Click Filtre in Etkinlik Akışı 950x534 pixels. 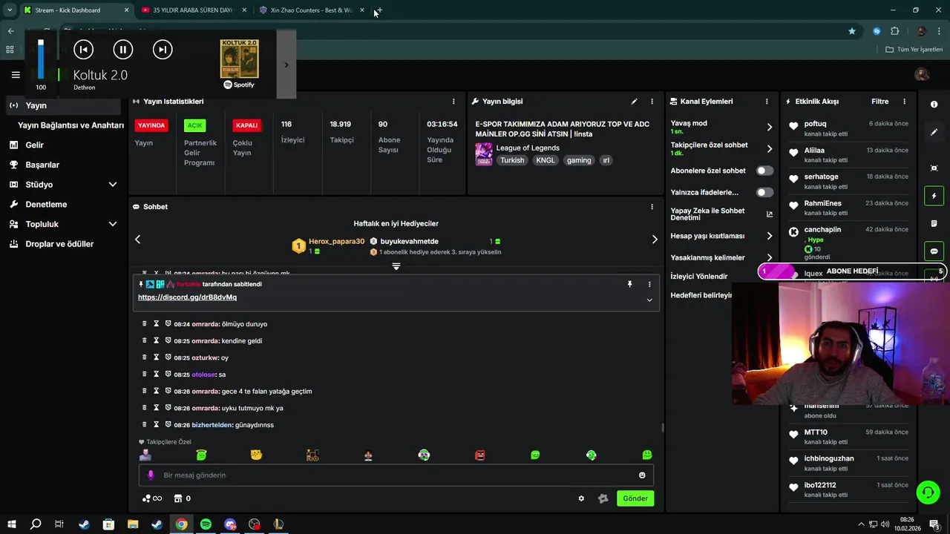tap(879, 102)
